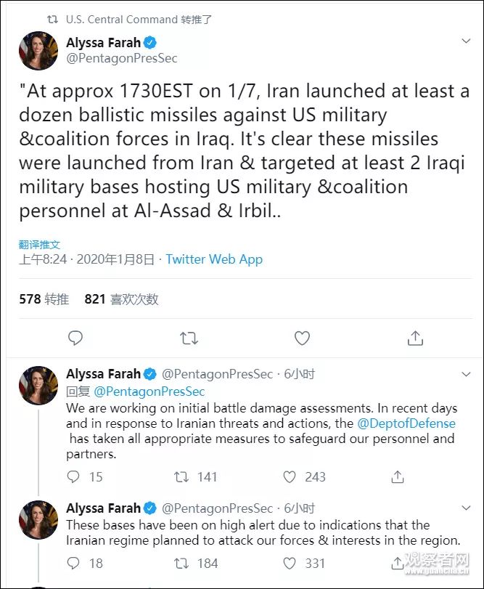
Task: Click the 翻译推文 translate tweet link
Action: pos(40,244)
